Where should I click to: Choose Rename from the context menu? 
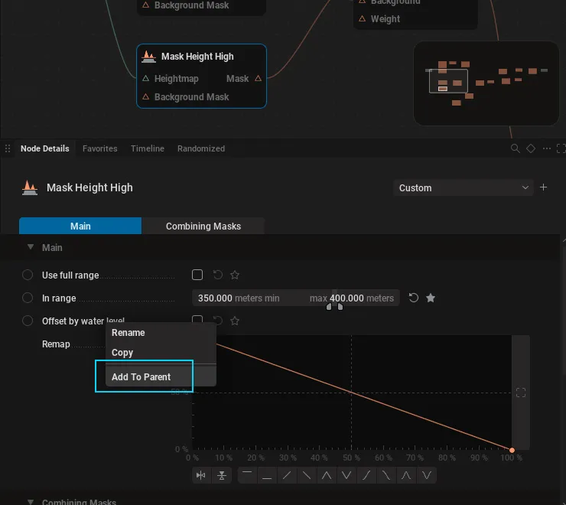[161, 333]
